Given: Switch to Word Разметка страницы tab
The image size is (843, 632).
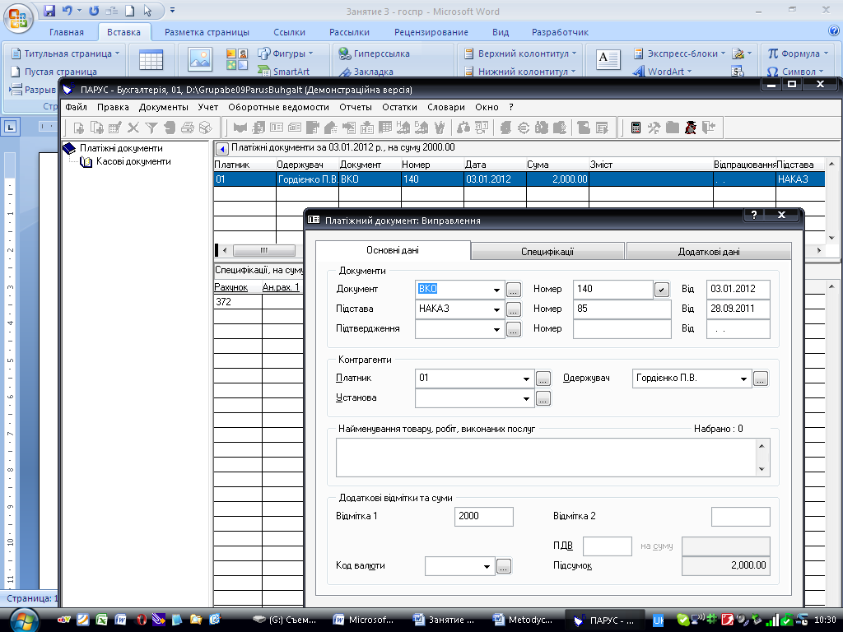Looking at the screenshot, I should tap(207, 32).
